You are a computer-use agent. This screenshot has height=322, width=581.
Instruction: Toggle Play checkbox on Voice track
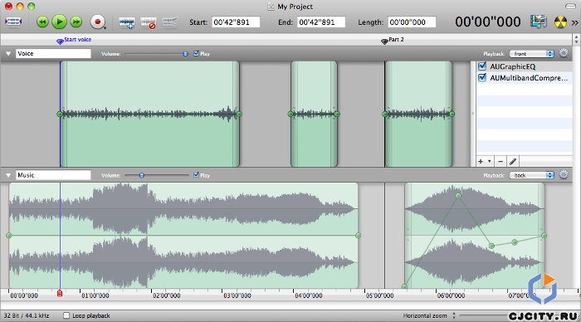click(x=196, y=53)
